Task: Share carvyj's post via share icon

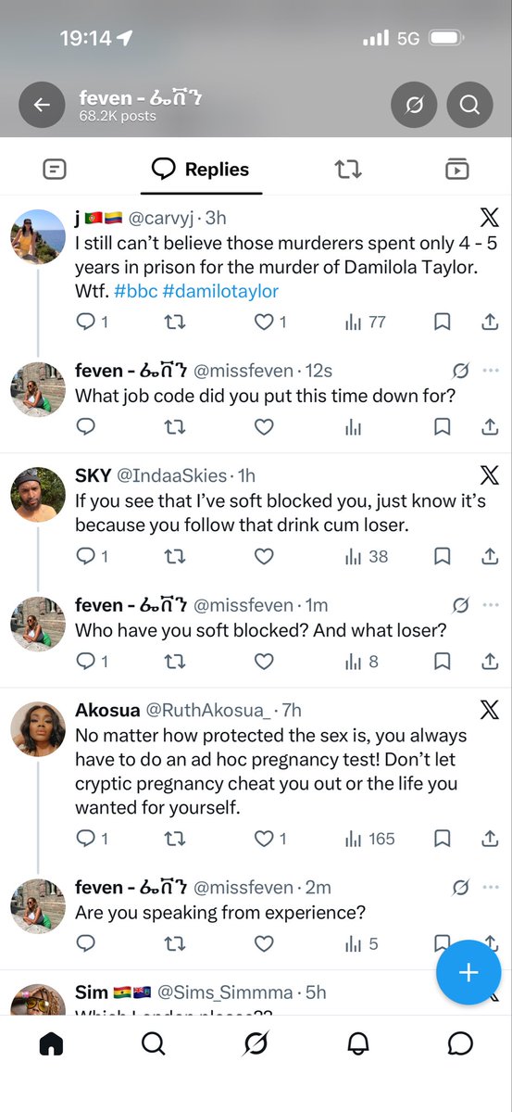Action: tap(491, 322)
